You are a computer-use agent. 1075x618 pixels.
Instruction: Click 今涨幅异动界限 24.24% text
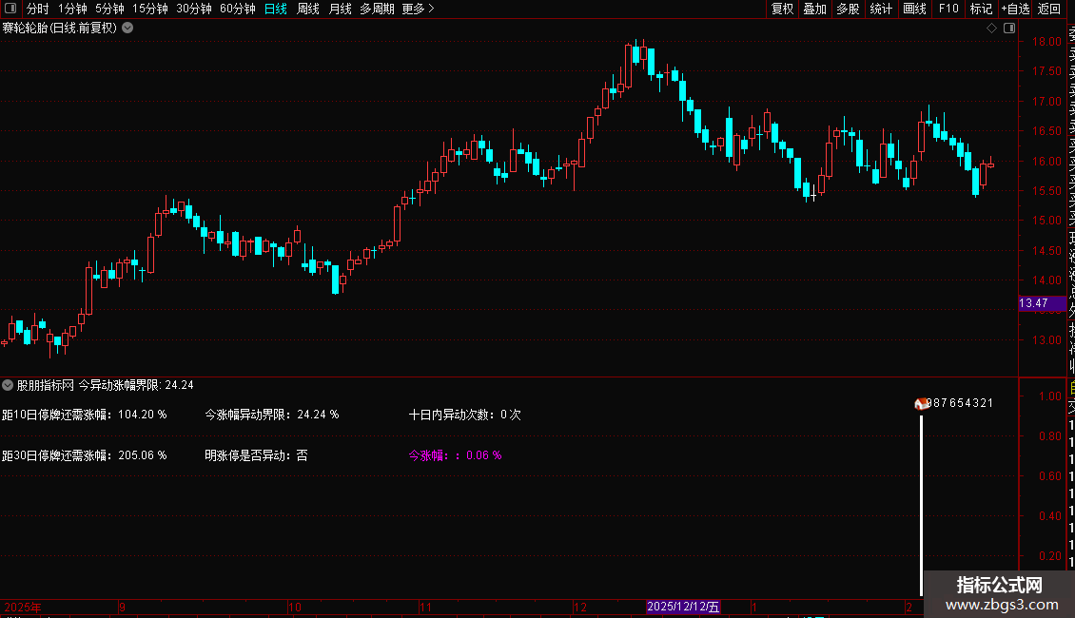click(x=271, y=415)
